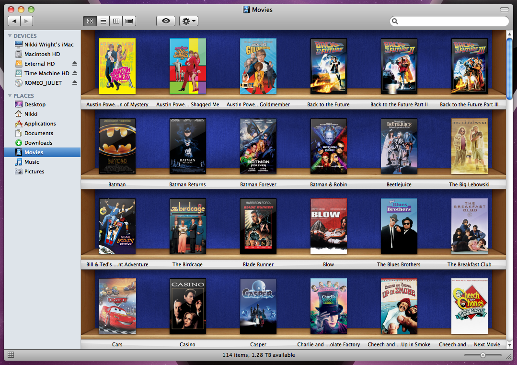
Task: Eject the External HD
Action: (75, 63)
